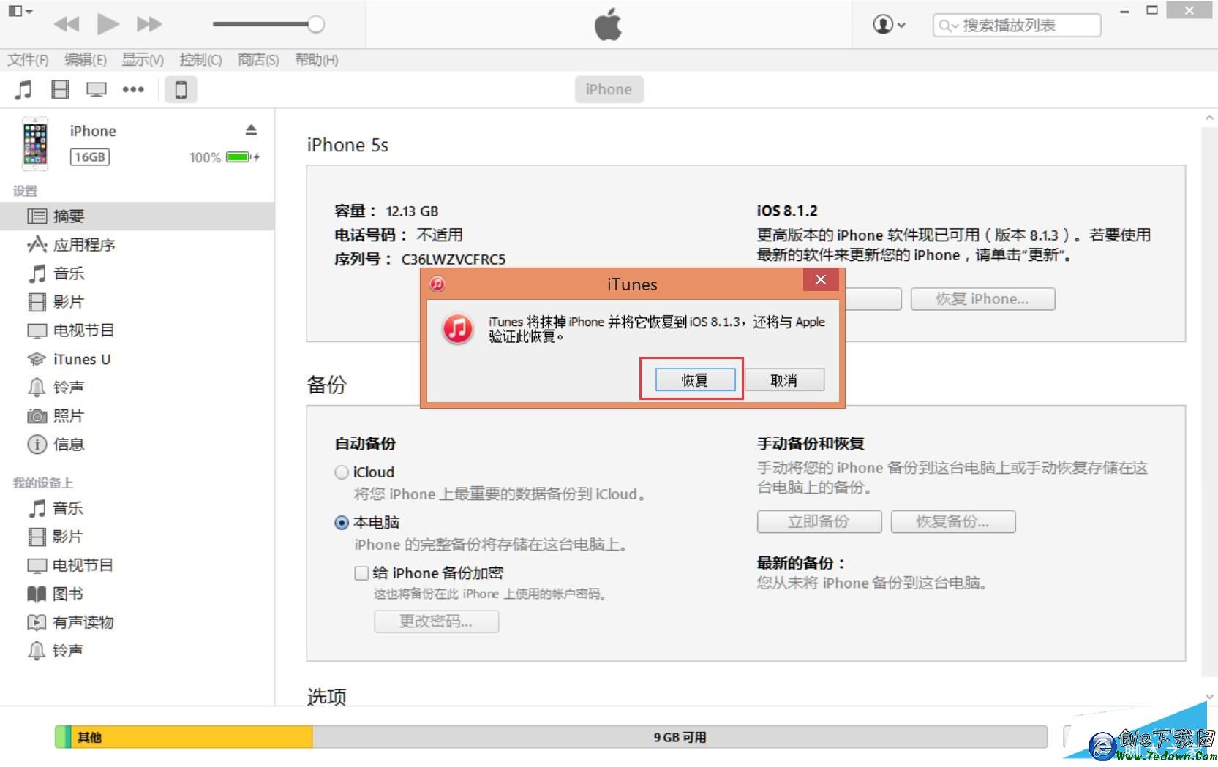Screen dimensions: 1218x767
Task: Click the fast forward next button
Action: click(x=149, y=24)
